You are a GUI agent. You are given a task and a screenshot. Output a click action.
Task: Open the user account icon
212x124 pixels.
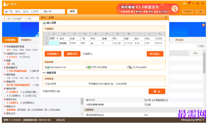(x=184, y=3)
